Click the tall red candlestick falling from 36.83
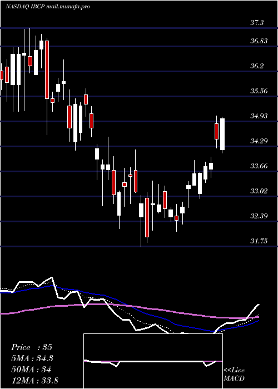278x389 pixels. coord(47,69)
